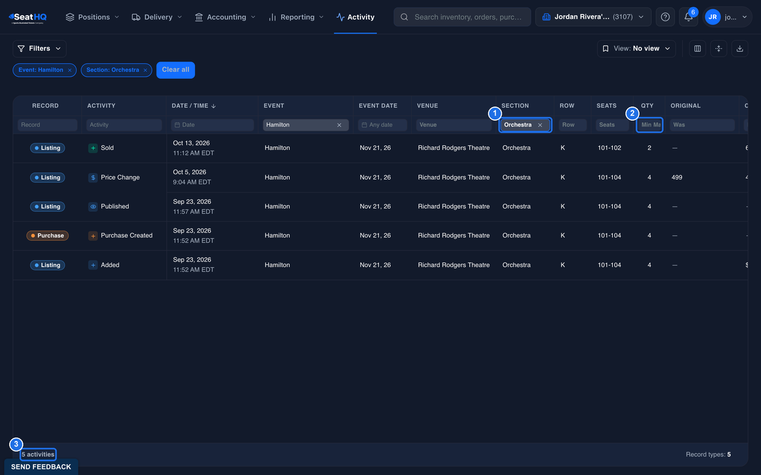The width and height of the screenshot is (761, 475).
Task: Click the Price Change dollar icon
Action: [93, 177]
